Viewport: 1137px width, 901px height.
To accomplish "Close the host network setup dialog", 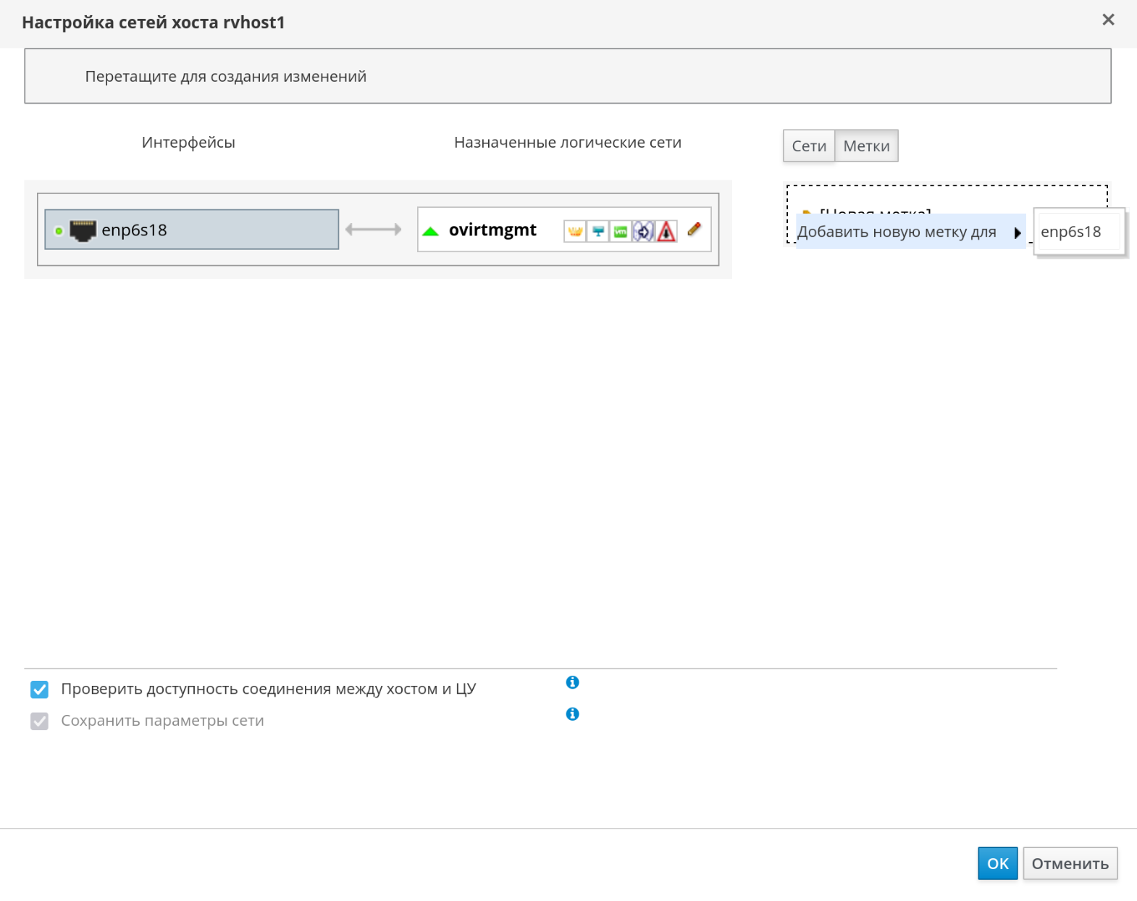I will 1108,20.
